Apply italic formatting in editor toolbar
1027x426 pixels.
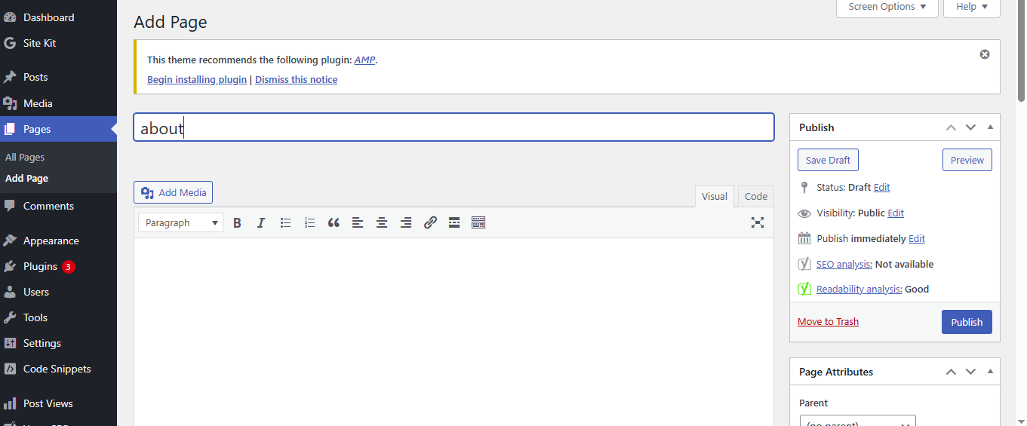[x=261, y=222]
